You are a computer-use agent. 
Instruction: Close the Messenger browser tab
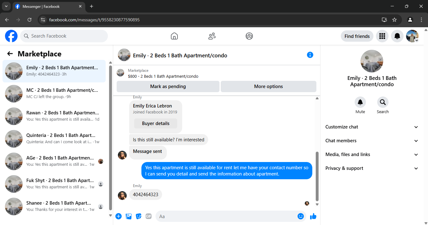pyautogui.click(x=80, y=6)
